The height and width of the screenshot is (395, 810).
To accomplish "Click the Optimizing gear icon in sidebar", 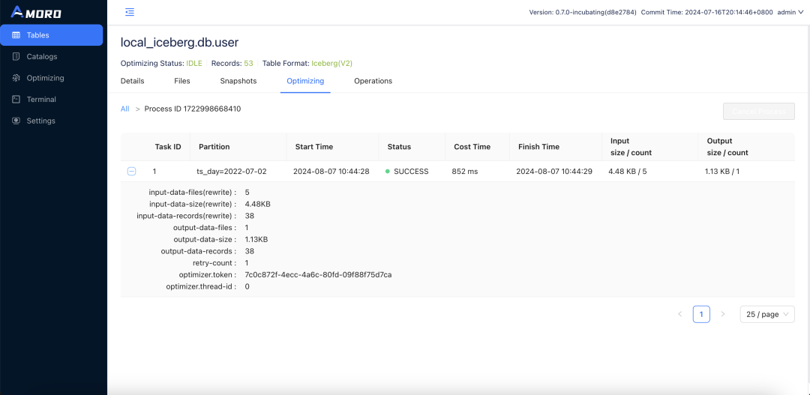I will [x=16, y=78].
